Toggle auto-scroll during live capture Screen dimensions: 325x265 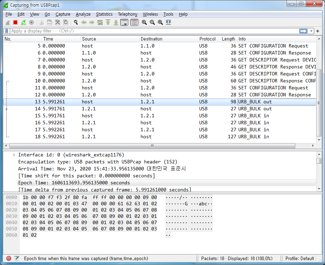pos(124,22)
